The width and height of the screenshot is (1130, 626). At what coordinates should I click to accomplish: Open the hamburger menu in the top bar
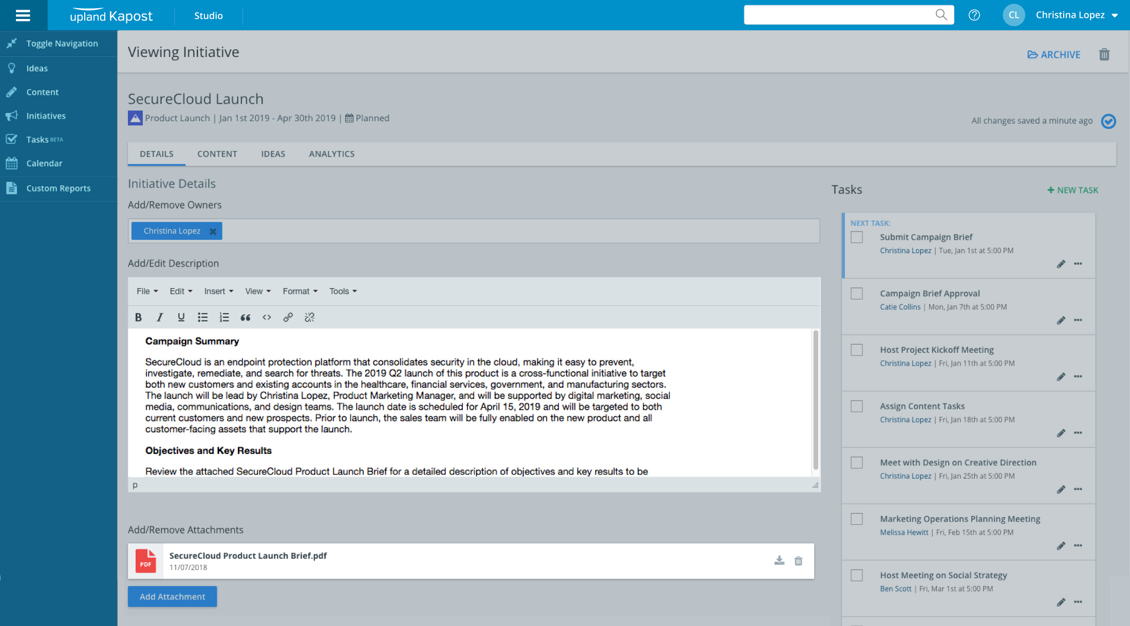(x=23, y=15)
